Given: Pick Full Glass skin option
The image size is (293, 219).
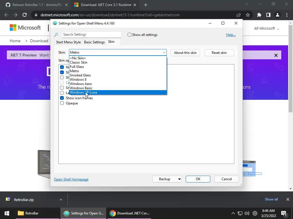Looking at the screenshot, I should click(118, 67).
